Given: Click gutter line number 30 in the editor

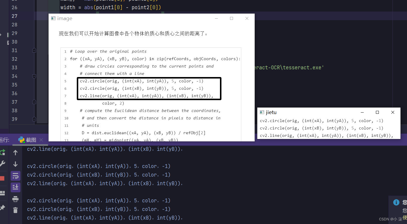Looking at the screenshot, I should pos(15,42).
